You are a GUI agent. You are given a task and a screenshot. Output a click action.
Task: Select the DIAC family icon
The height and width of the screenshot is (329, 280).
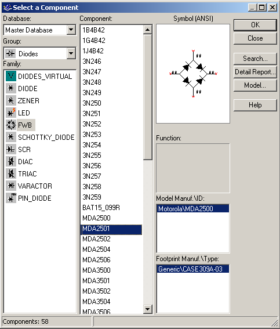[11, 161]
